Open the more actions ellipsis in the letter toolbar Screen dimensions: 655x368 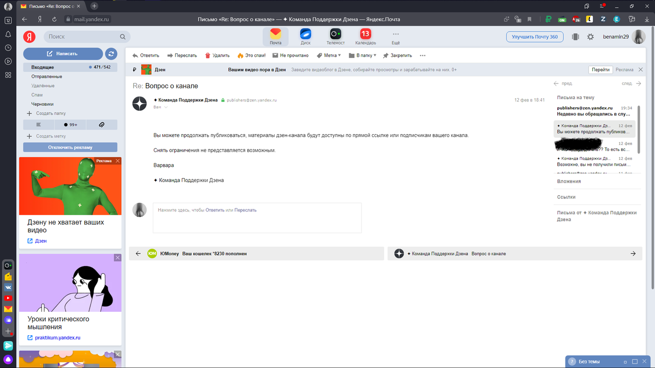point(422,55)
